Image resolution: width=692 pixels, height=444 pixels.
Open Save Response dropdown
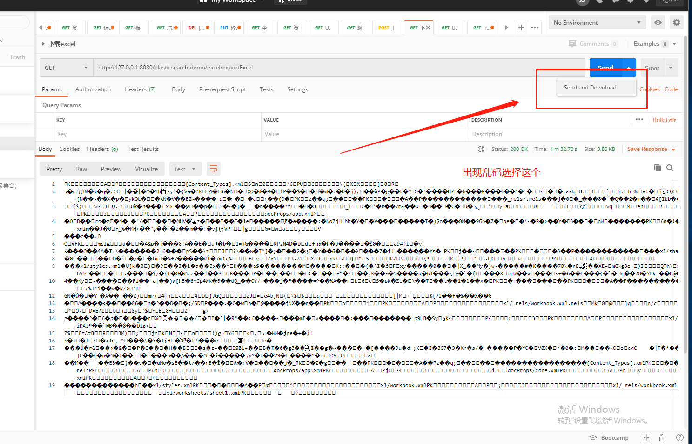[x=651, y=149]
